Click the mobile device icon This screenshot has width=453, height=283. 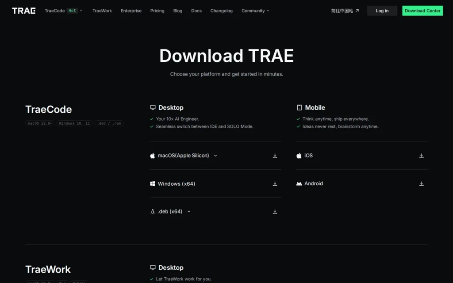coord(299,108)
